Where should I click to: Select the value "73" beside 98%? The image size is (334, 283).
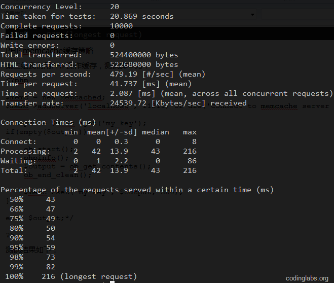pyautogui.click(x=51, y=257)
